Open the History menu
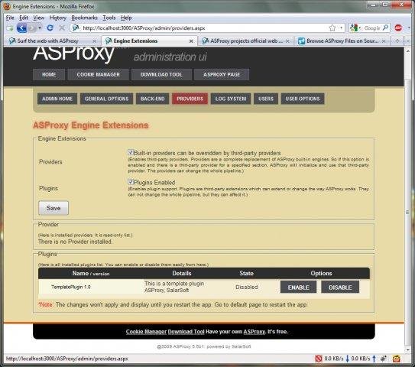The width and height of the screenshot is (415, 367). click(58, 18)
